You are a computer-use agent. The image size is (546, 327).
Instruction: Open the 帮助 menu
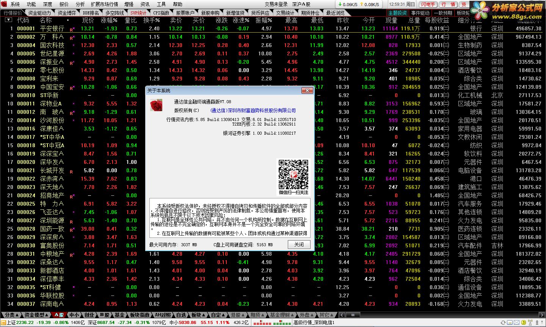177,4
